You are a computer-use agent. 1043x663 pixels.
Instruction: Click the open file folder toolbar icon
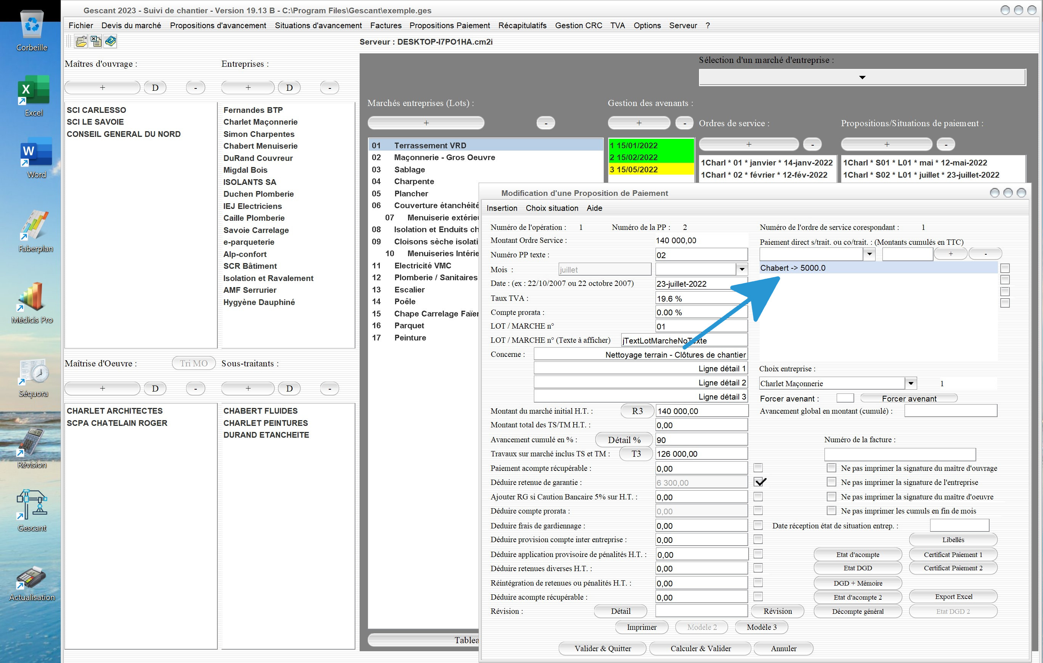click(81, 42)
